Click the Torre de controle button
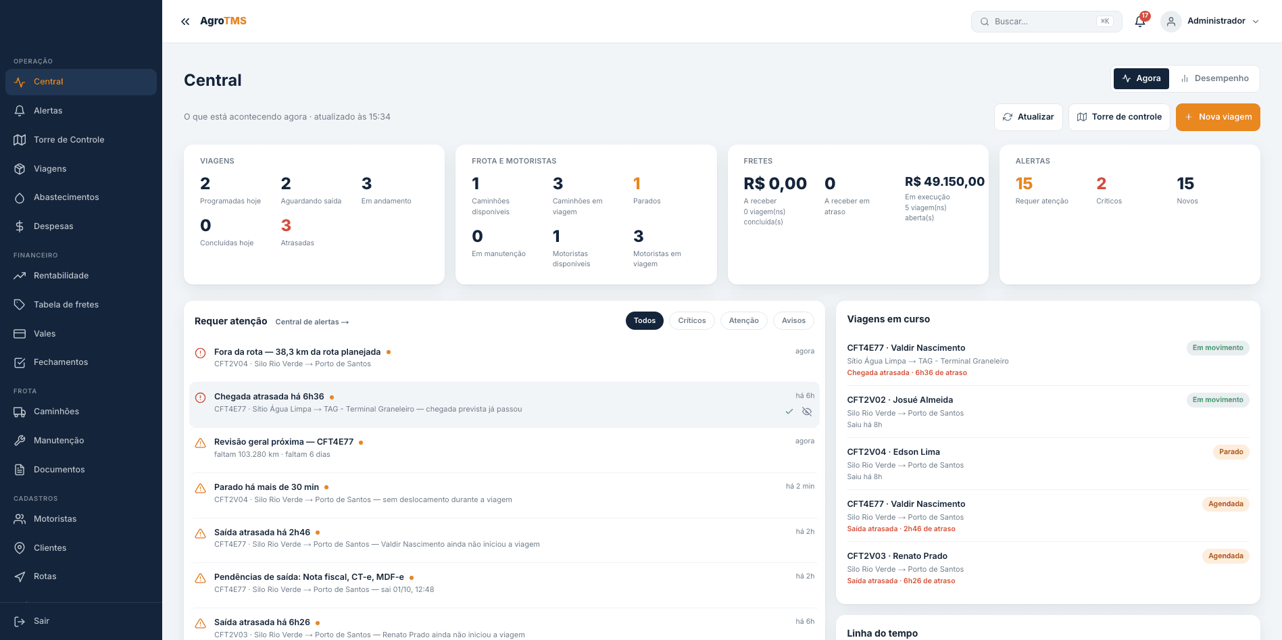This screenshot has height=640, width=1282. [1119, 117]
